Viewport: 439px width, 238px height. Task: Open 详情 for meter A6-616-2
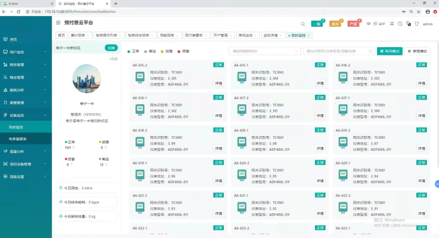click(x=421, y=83)
